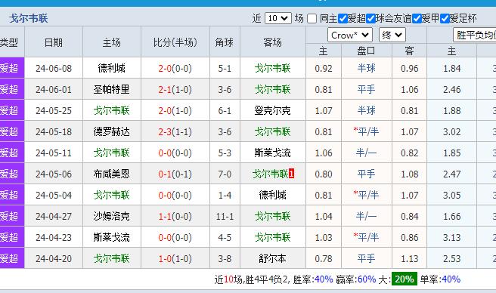Uncheck the 爱足杯 checkbox
This screenshot has width=496, height=293.
tap(445, 18)
